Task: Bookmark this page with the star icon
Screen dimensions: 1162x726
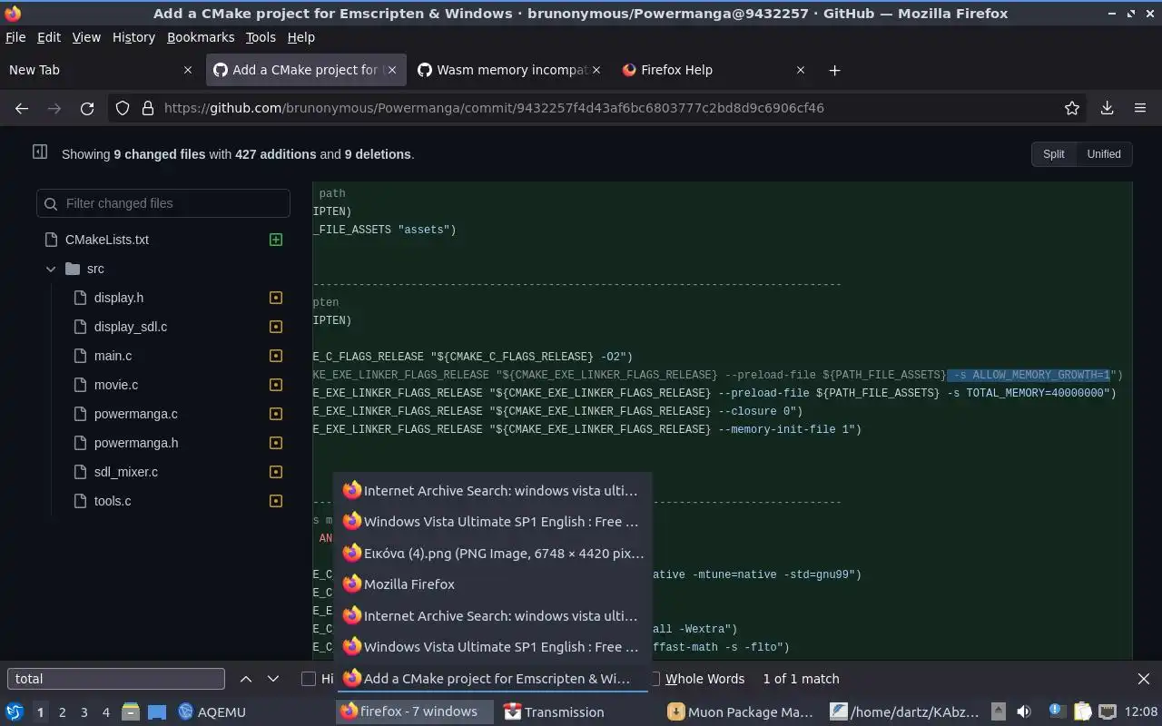Action: pos(1072,108)
